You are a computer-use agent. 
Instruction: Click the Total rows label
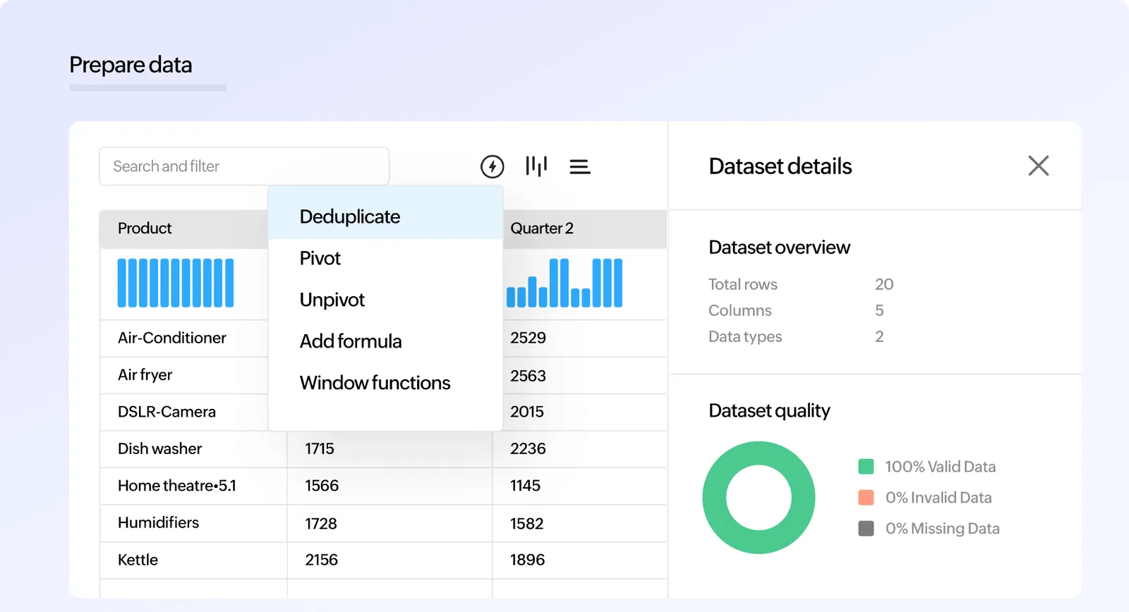[x=743, y=284]
